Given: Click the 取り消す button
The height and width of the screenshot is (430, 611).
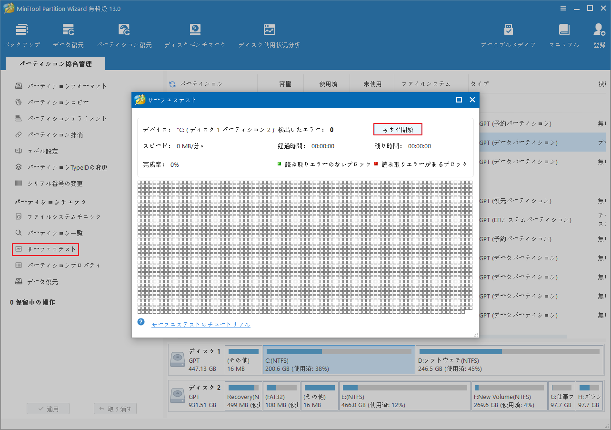Looking at the screenshot, I should [115, 408].
